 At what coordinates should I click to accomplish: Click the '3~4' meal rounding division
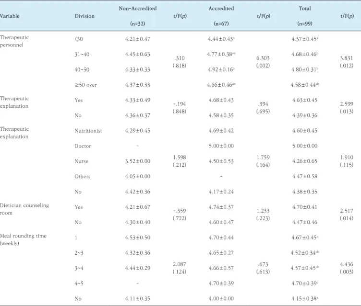point(79,268)
